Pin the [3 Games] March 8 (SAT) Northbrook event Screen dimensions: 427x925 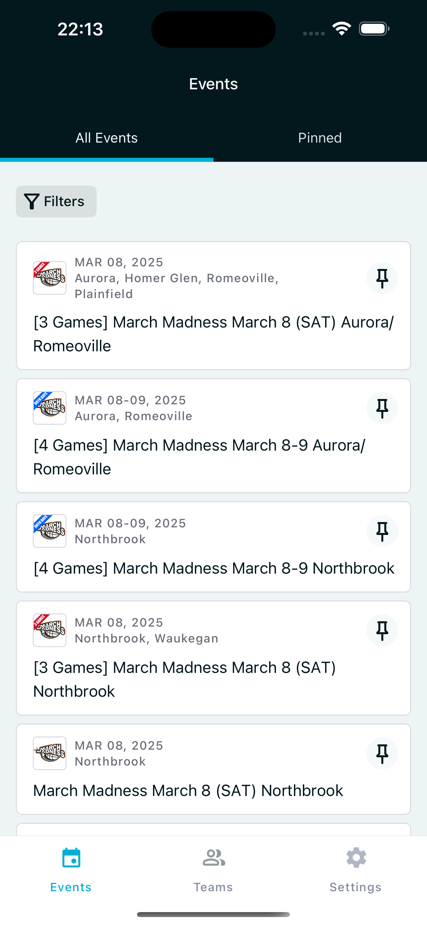point(382,630)
